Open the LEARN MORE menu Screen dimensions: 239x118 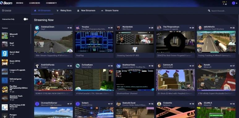35,3
